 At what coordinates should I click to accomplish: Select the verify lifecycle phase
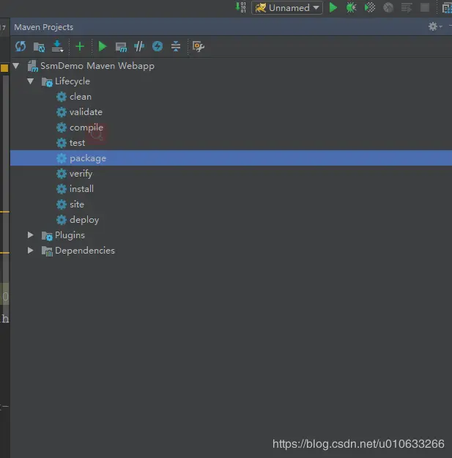81,174
